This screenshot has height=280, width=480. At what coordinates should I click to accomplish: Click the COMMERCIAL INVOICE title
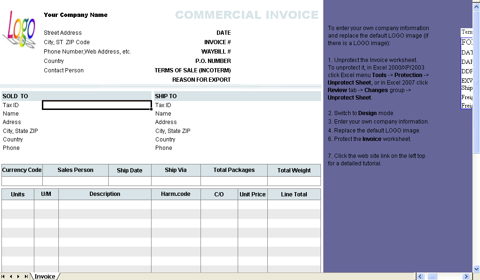[x=247, y=15]
